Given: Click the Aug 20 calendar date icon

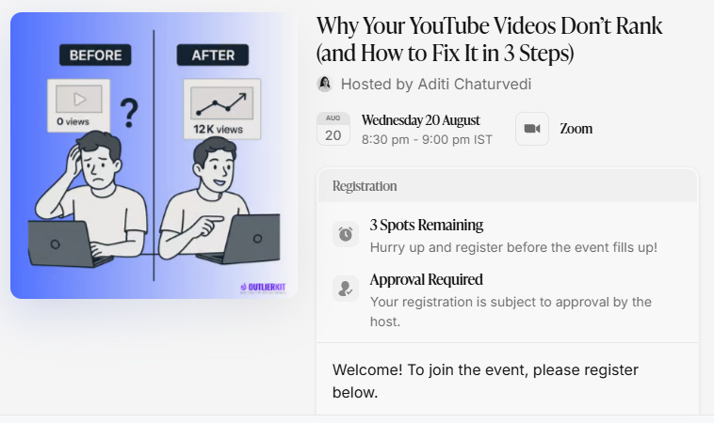Looking at the screenshot, I should pos(333,129).
